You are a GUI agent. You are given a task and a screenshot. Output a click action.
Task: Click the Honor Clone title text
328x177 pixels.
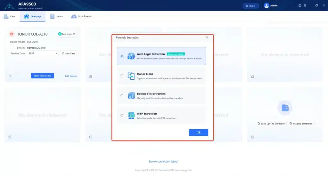coord(145,74)
